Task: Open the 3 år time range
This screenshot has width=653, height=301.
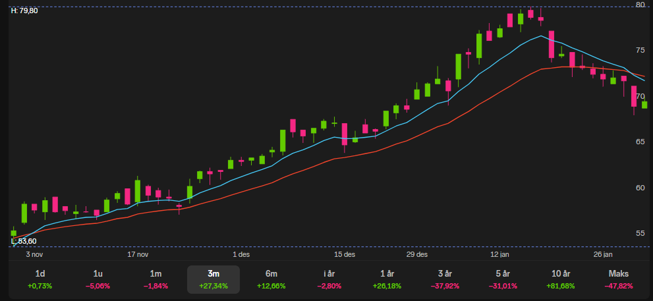Action: pos(445,279)
